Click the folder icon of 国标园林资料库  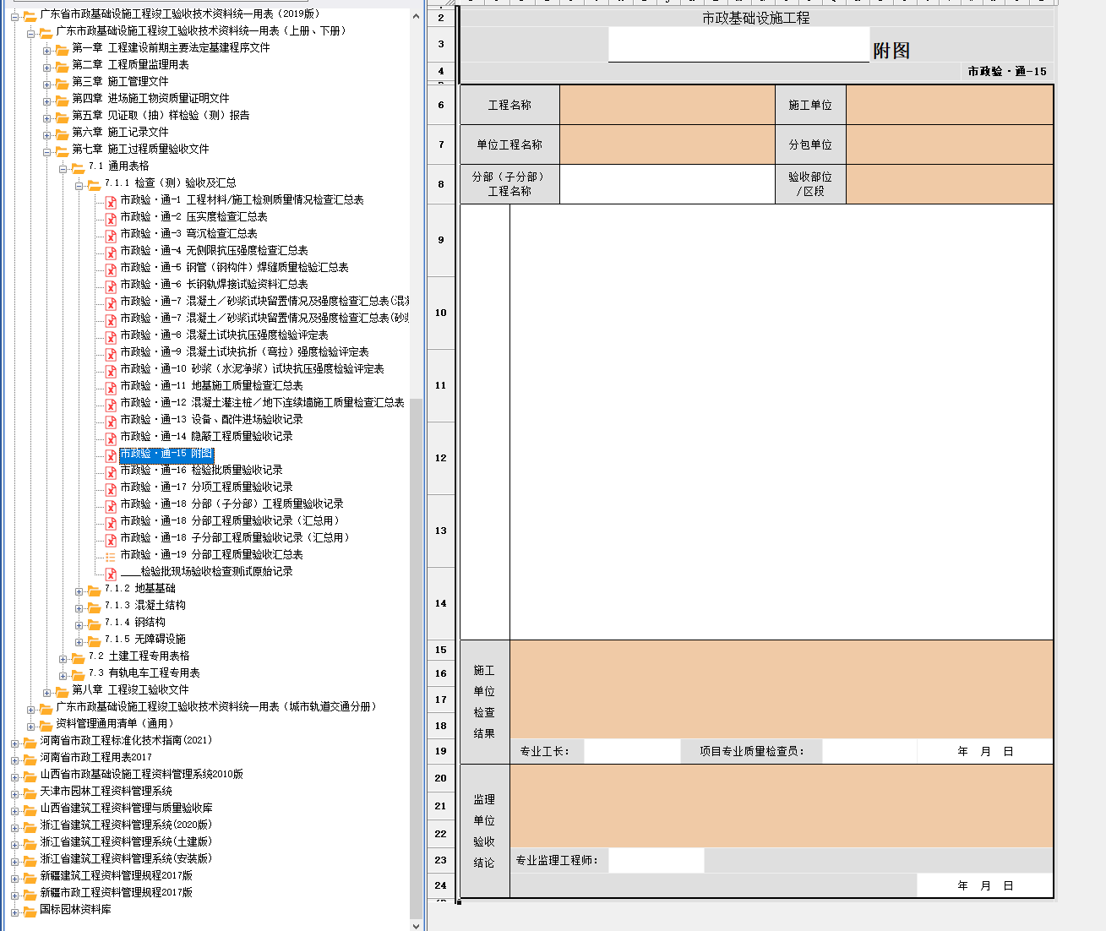[30, 911]
